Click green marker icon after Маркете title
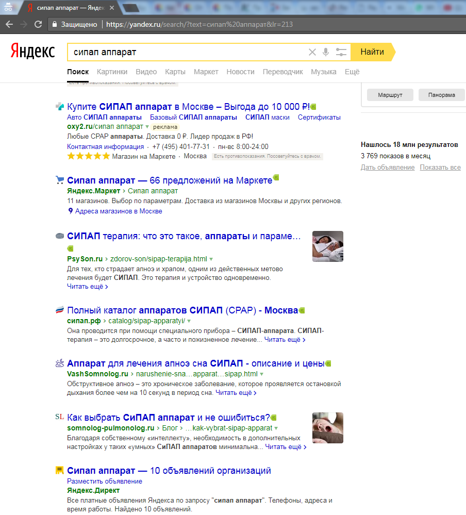The height and width of the screenshot is (515, 466). (276, 178)
